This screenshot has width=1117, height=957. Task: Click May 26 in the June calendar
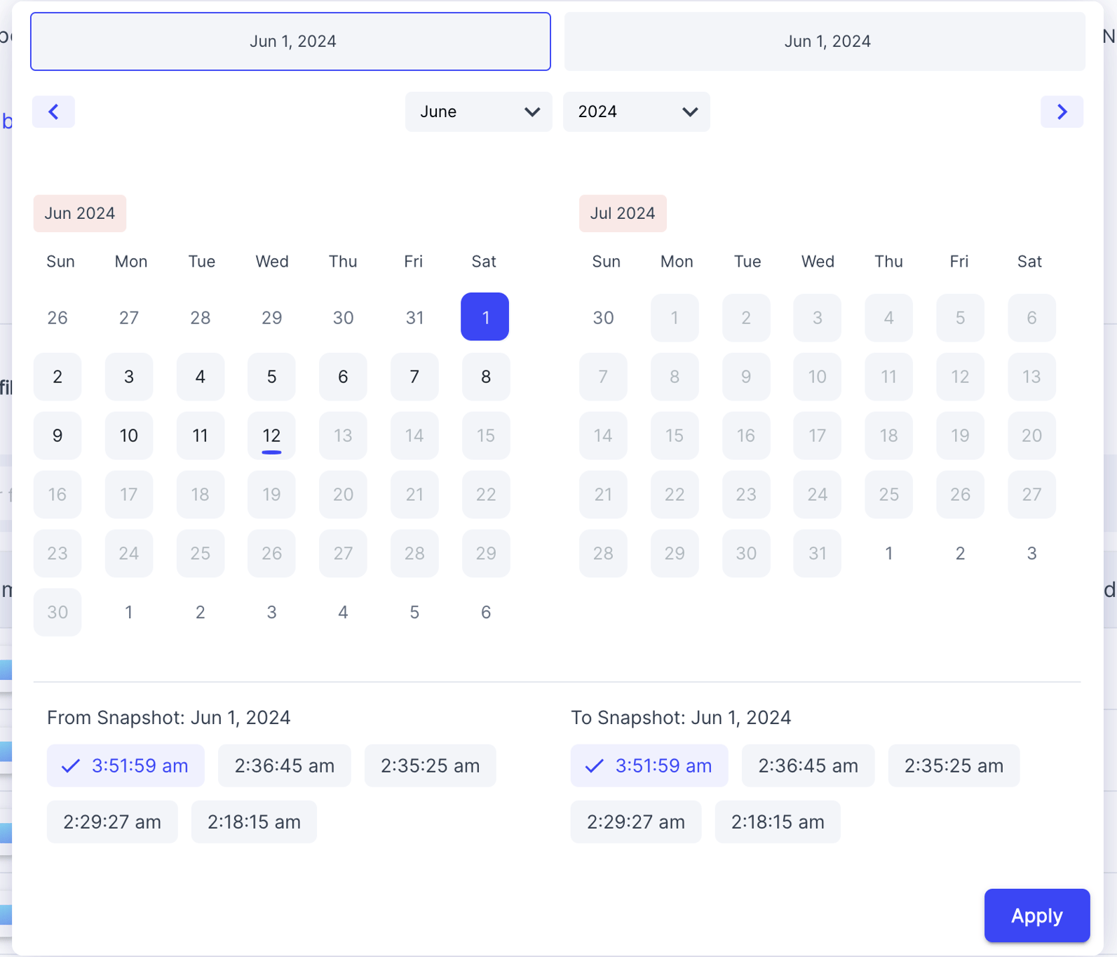tap(57, 318)
